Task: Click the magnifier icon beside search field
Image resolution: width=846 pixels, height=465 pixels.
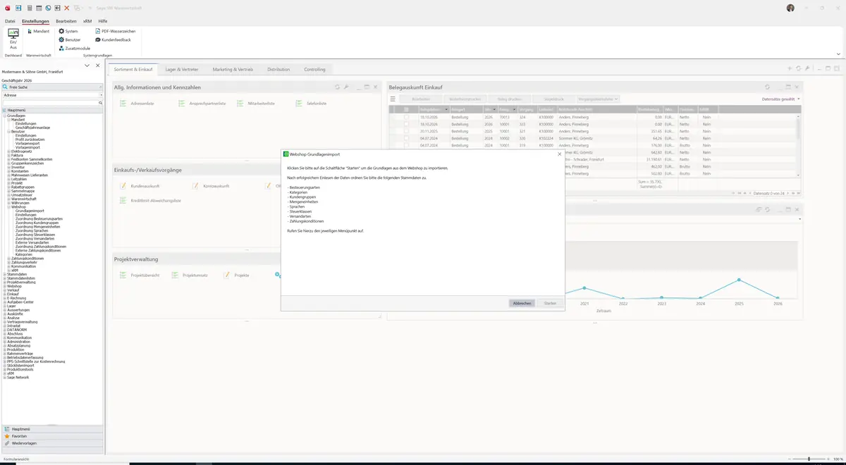Action: point(101,103)
